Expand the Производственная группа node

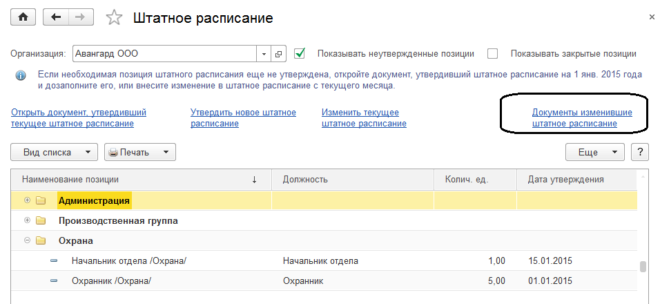28,220
